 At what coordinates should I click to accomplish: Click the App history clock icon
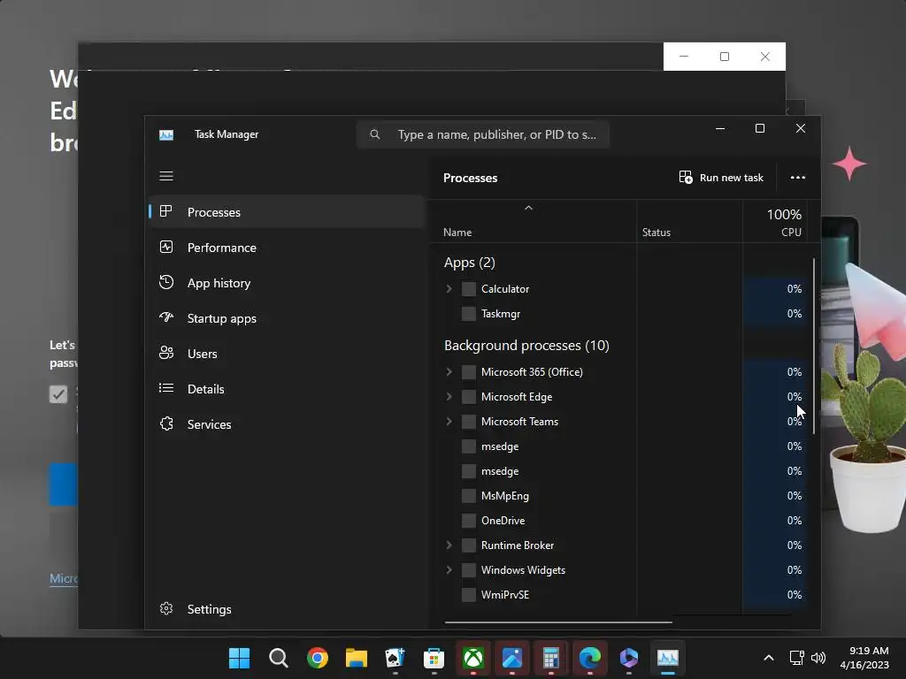tap(165, 282)
